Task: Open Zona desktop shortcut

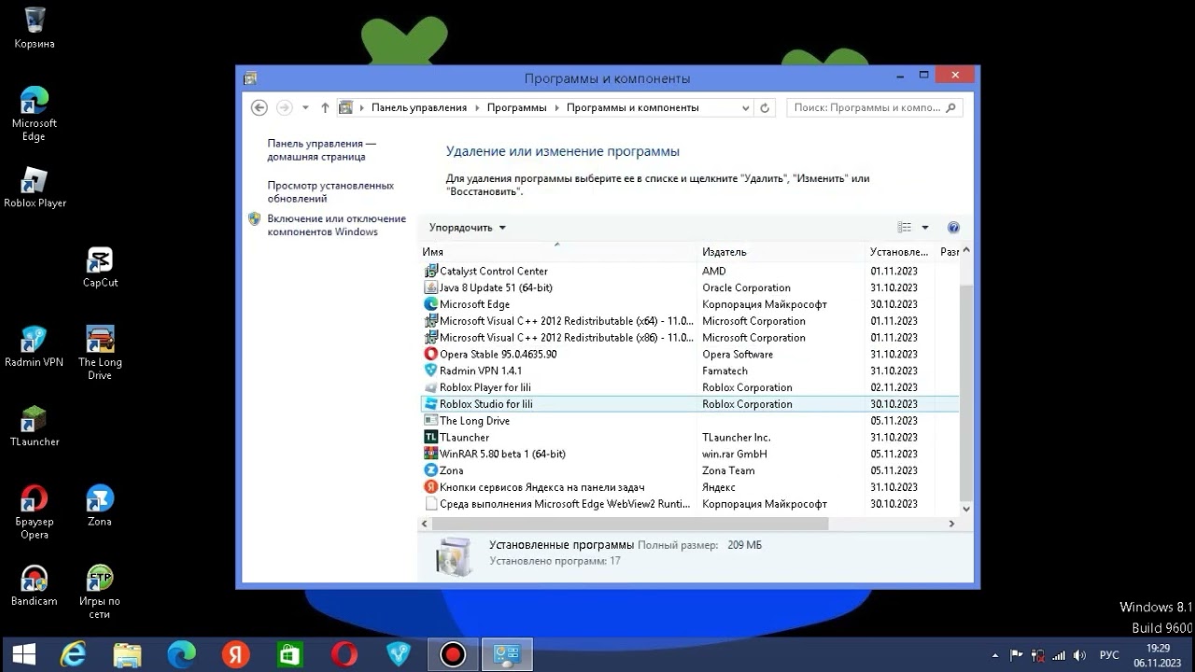Action: click(x=100, y=506)
